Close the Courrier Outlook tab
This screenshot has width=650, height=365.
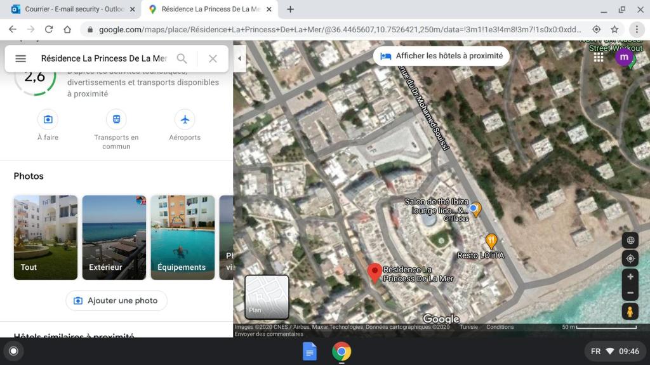click(x=132, y=9)
